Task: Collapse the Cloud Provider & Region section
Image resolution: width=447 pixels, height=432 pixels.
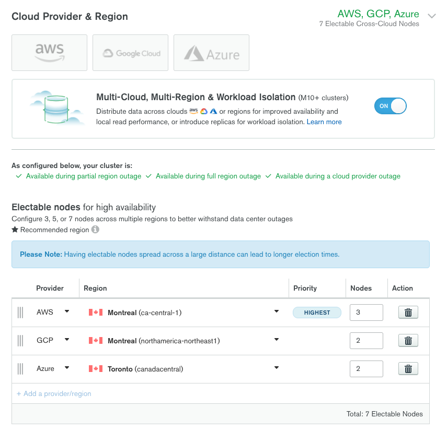Action: (x=431, y=16)
